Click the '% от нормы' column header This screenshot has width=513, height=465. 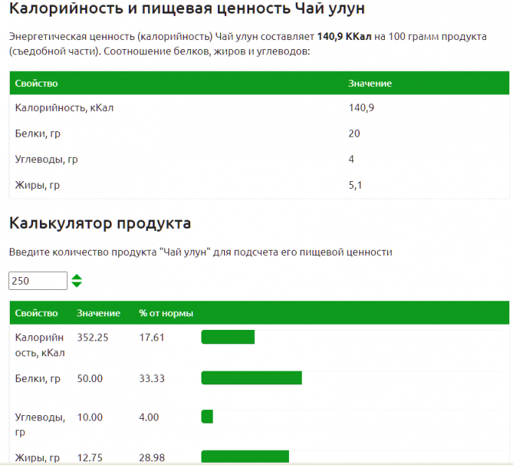(x=166, y=313)
